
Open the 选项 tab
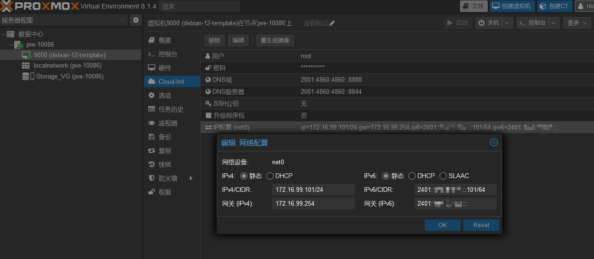[x=172, y=95]
